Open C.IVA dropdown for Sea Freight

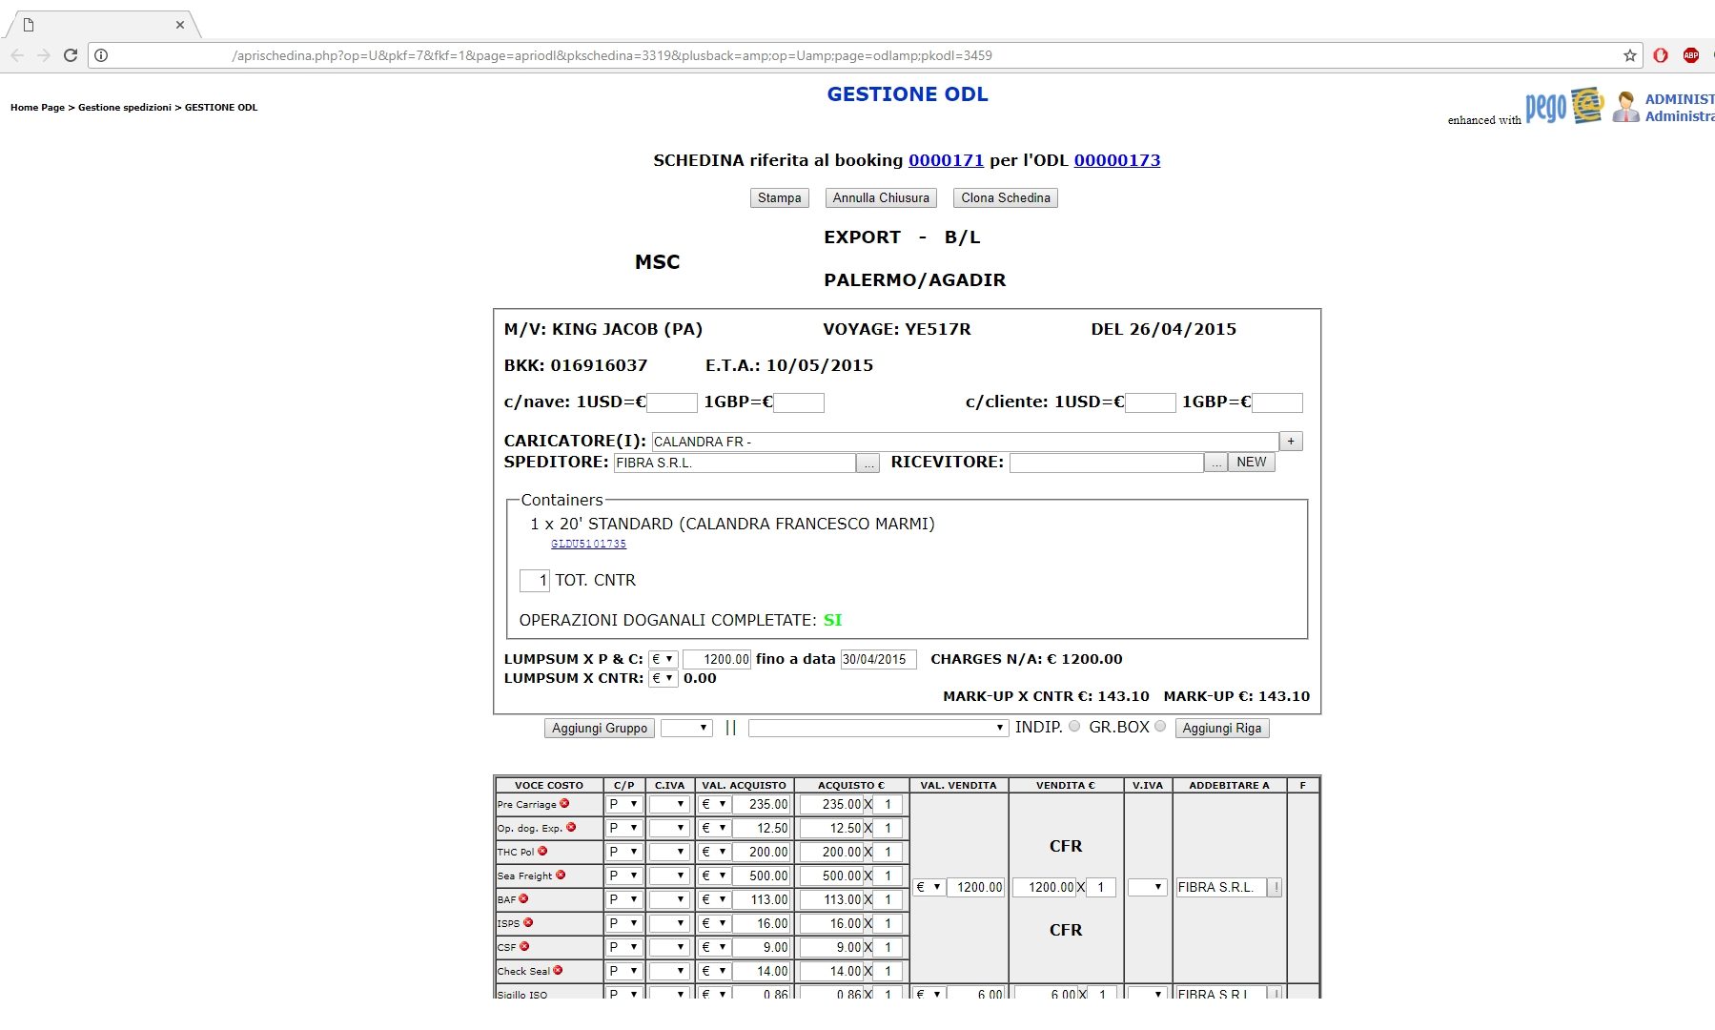pyautogui.click(x=668, y=875)
